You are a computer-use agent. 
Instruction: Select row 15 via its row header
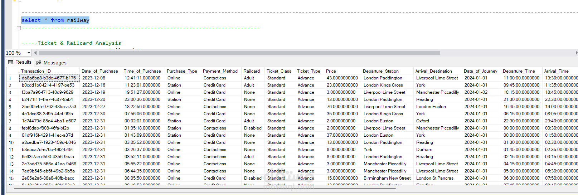13,178
